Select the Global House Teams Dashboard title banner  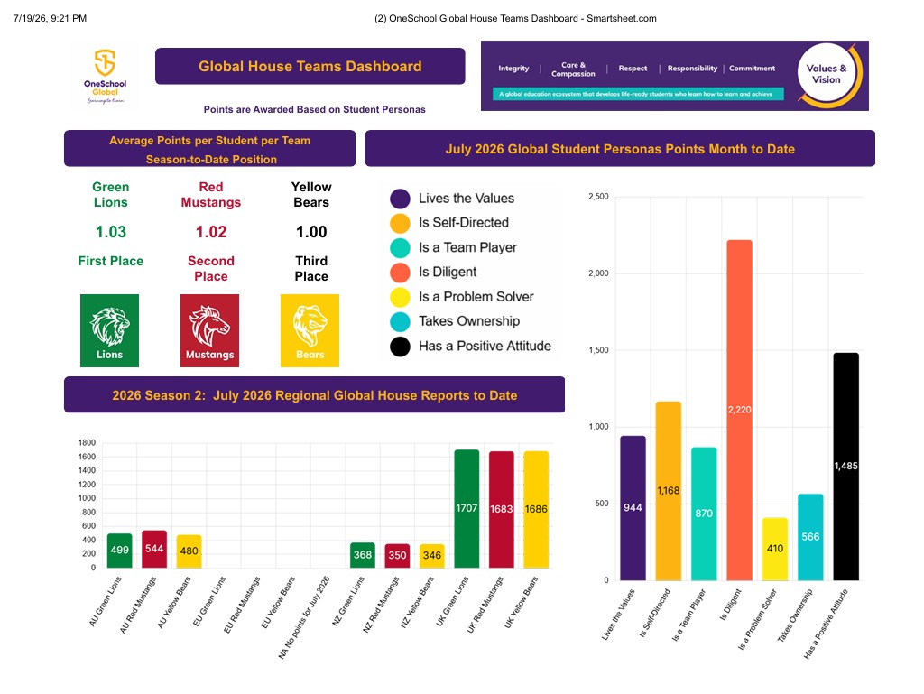click(x=310, y=66)
